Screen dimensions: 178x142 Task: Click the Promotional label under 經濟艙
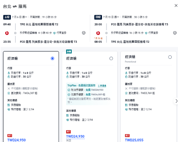(x=130, y=62)
